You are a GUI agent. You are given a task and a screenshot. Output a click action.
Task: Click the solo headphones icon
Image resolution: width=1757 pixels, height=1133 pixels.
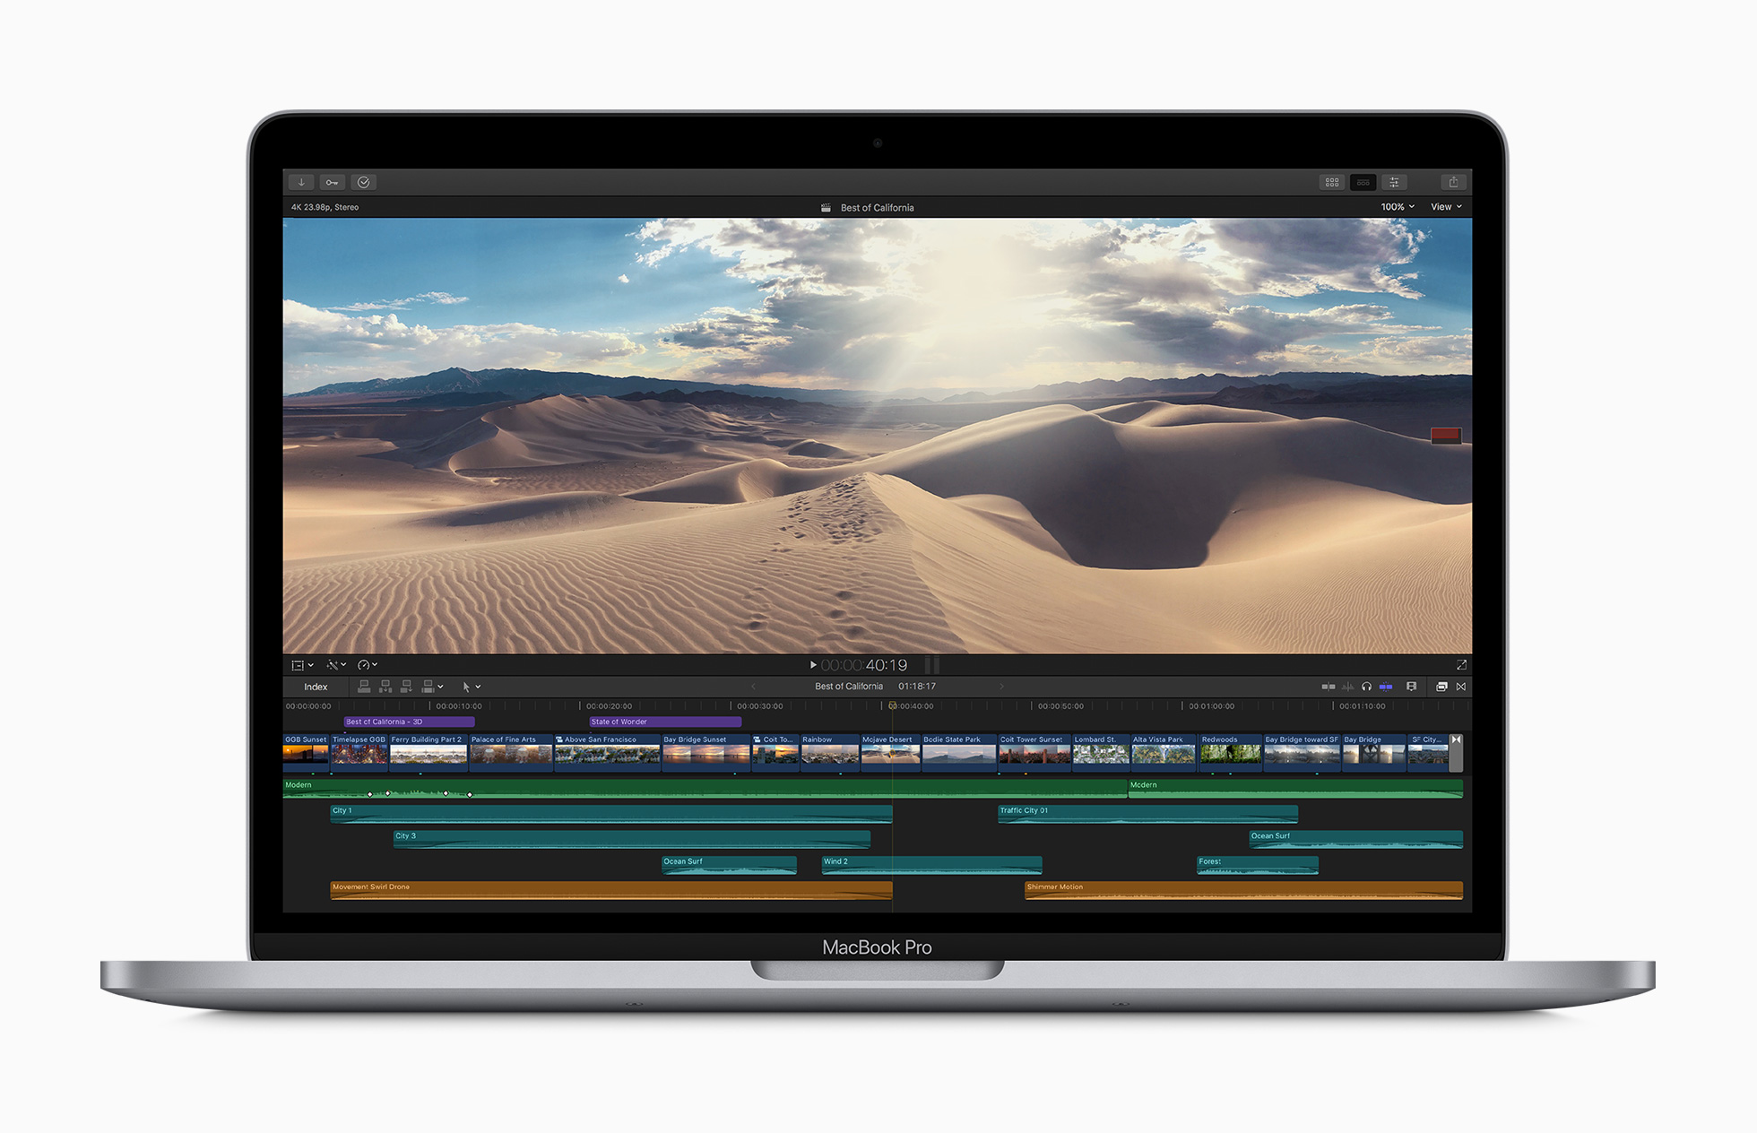point(1366,687)
